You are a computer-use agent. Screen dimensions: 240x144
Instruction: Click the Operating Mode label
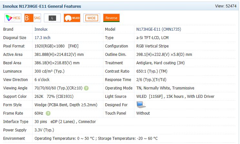click(x=119, y=88)
